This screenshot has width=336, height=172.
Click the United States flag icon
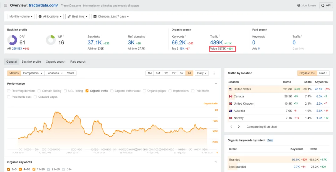(231, 89)
